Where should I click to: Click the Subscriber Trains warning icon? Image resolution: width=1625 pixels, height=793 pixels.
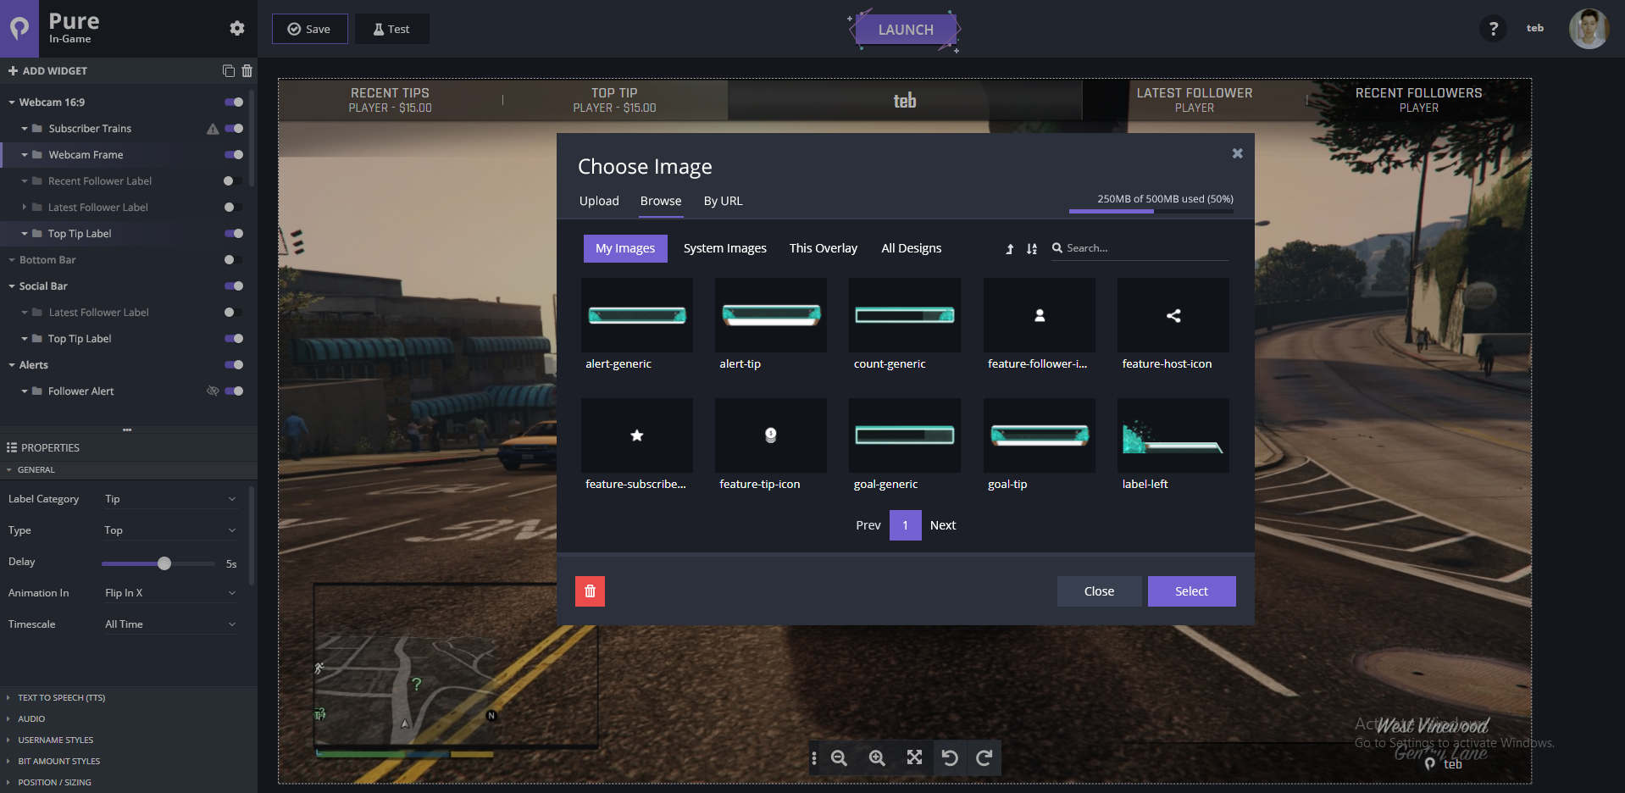coord(213,129)
